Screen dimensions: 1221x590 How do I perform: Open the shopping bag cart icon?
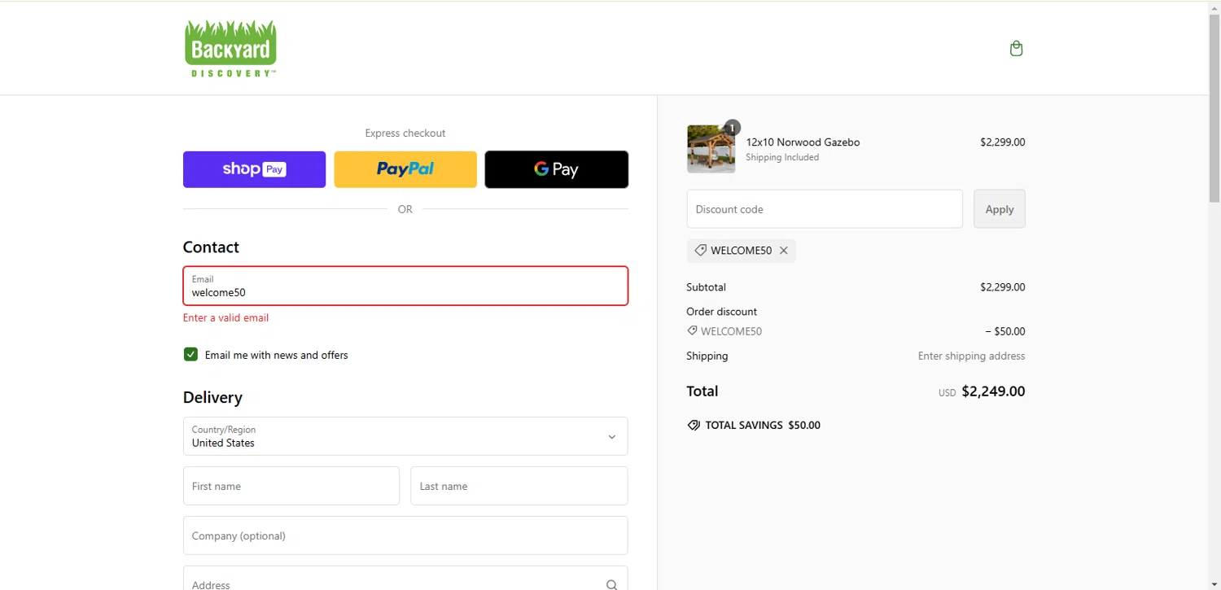(x=1016, y=49)
